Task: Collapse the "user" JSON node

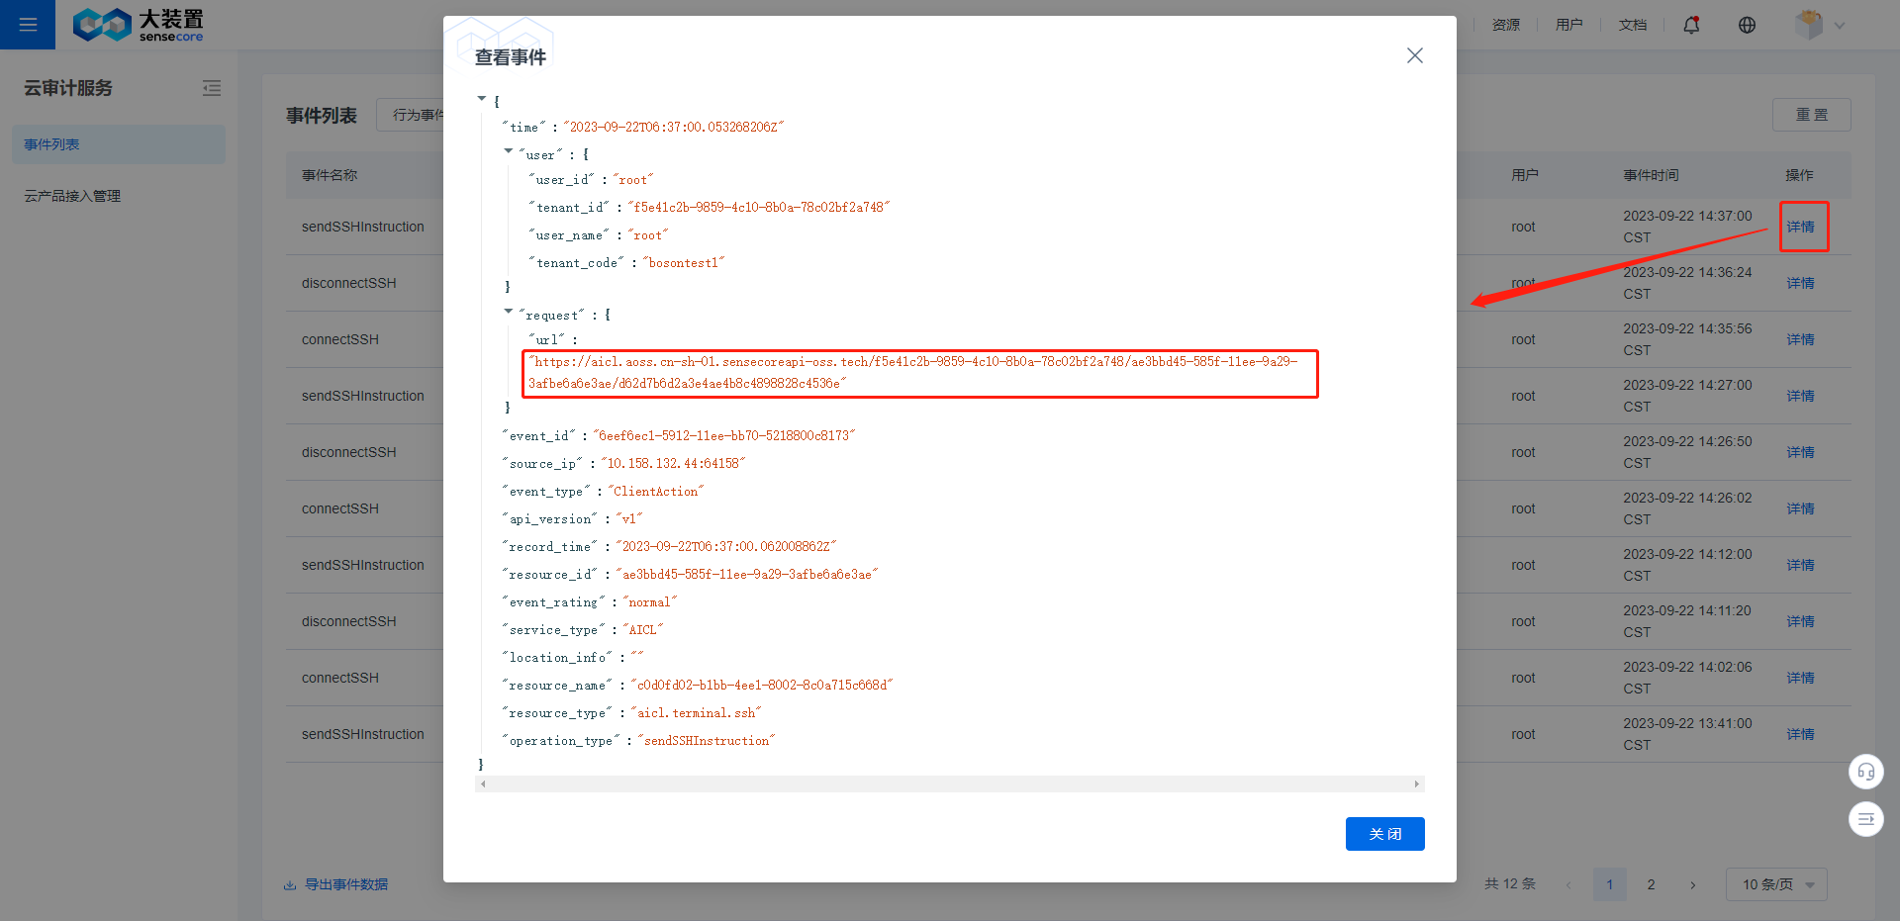Action: click(509, 151)
